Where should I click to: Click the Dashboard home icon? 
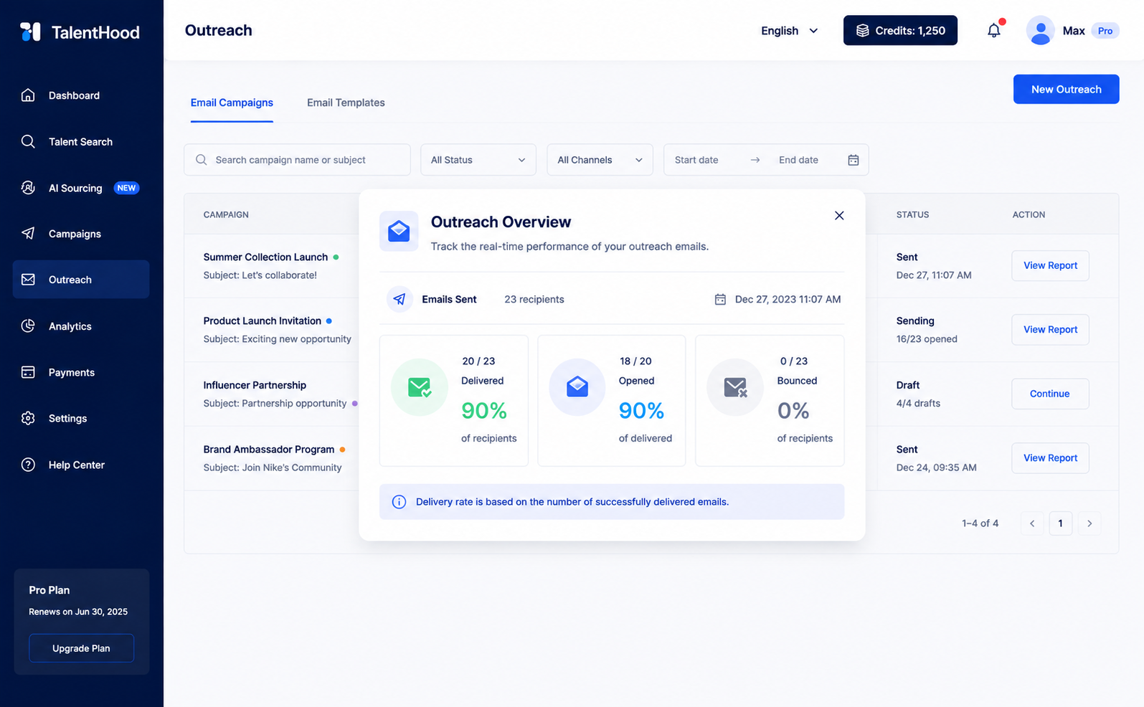click(28, 95)
